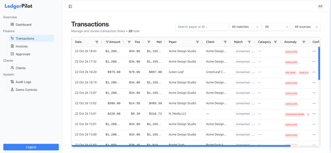
Task: Open the Net column filter icon
Action: (x=149, y=42)
